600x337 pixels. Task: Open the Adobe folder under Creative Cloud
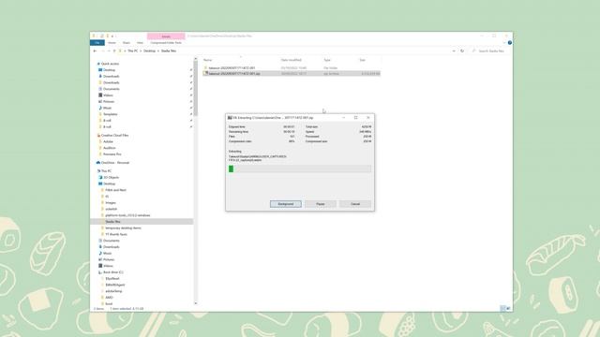pos(109,141)
